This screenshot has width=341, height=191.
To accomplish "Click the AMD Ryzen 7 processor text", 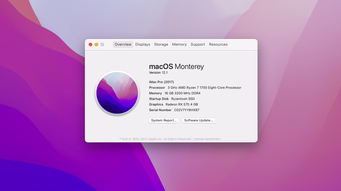I will [x=204, y=88].
